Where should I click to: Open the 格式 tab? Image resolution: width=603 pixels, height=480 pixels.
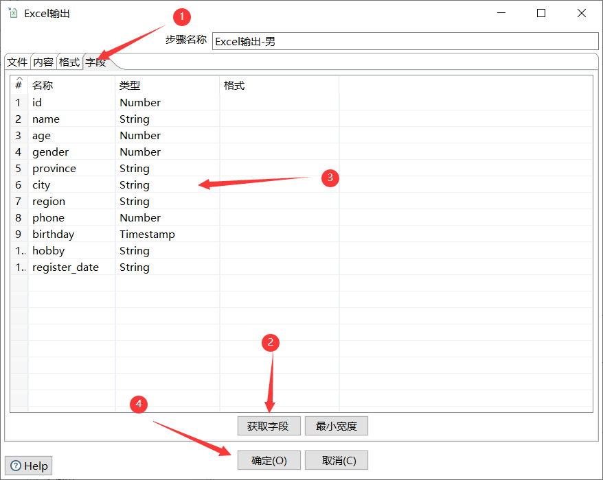point(69,62)
